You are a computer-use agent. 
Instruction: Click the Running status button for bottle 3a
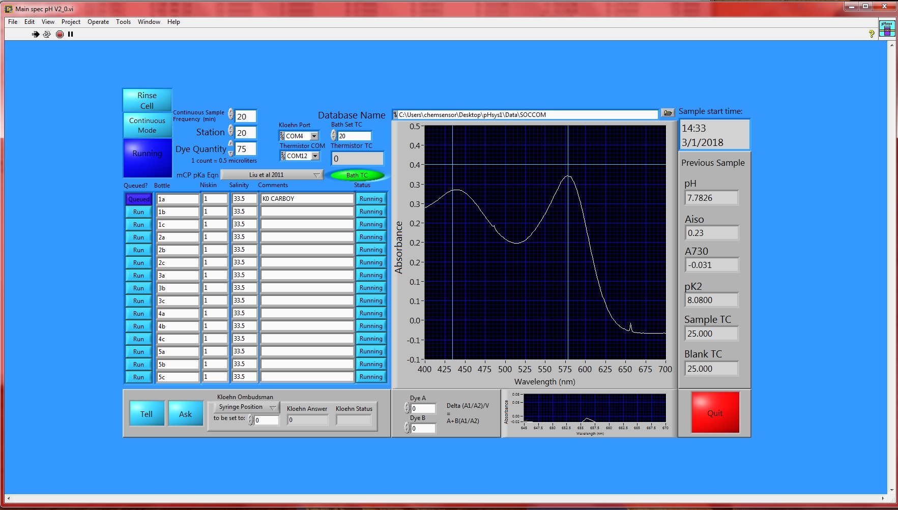click(x=371, y=275)
